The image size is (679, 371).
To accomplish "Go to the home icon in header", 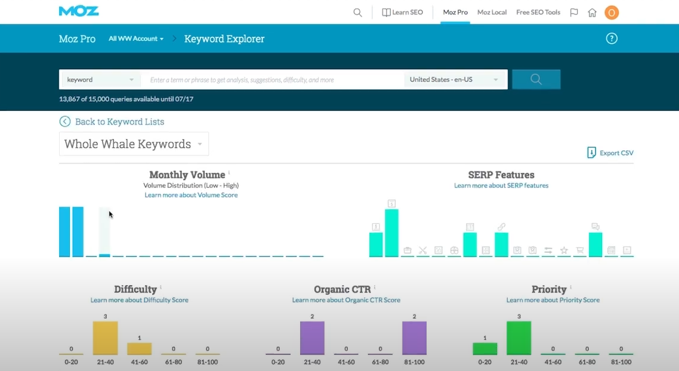I will pos(592,13).
